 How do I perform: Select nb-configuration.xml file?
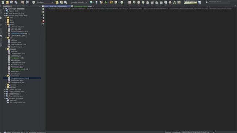tap(17, 103)
